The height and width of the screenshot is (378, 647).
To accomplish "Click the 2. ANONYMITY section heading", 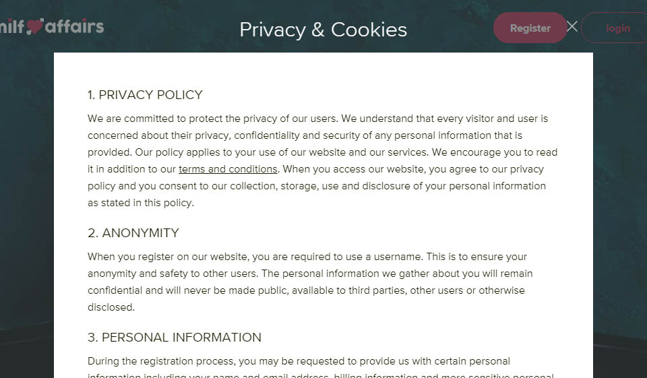I will click(133, 233).
